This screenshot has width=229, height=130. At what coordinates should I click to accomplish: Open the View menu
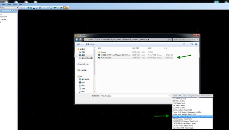coord(4,5)
